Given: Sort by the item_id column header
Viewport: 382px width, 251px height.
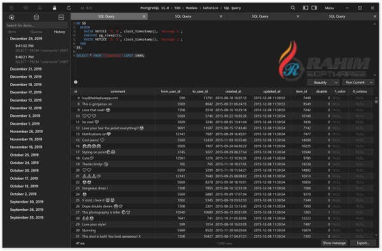Looking at the screenshot, I should 302,92.
